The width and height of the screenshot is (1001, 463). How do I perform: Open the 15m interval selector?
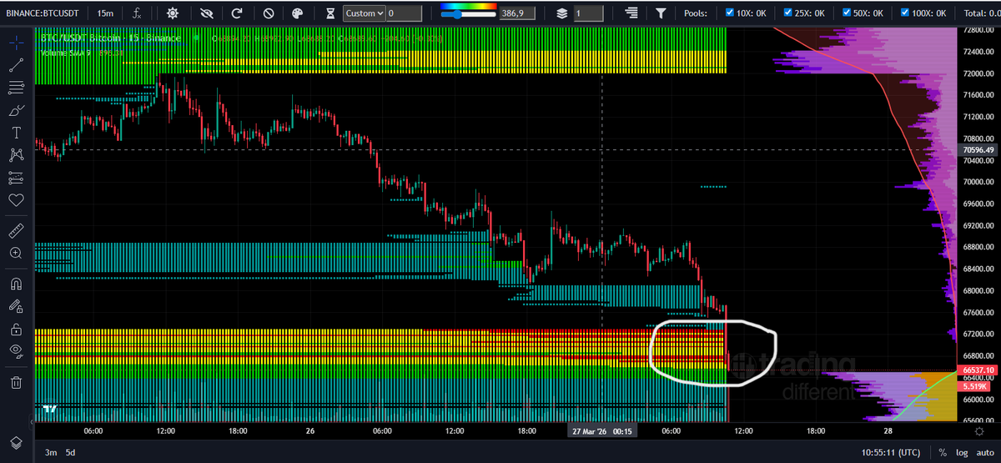(105, 13)
